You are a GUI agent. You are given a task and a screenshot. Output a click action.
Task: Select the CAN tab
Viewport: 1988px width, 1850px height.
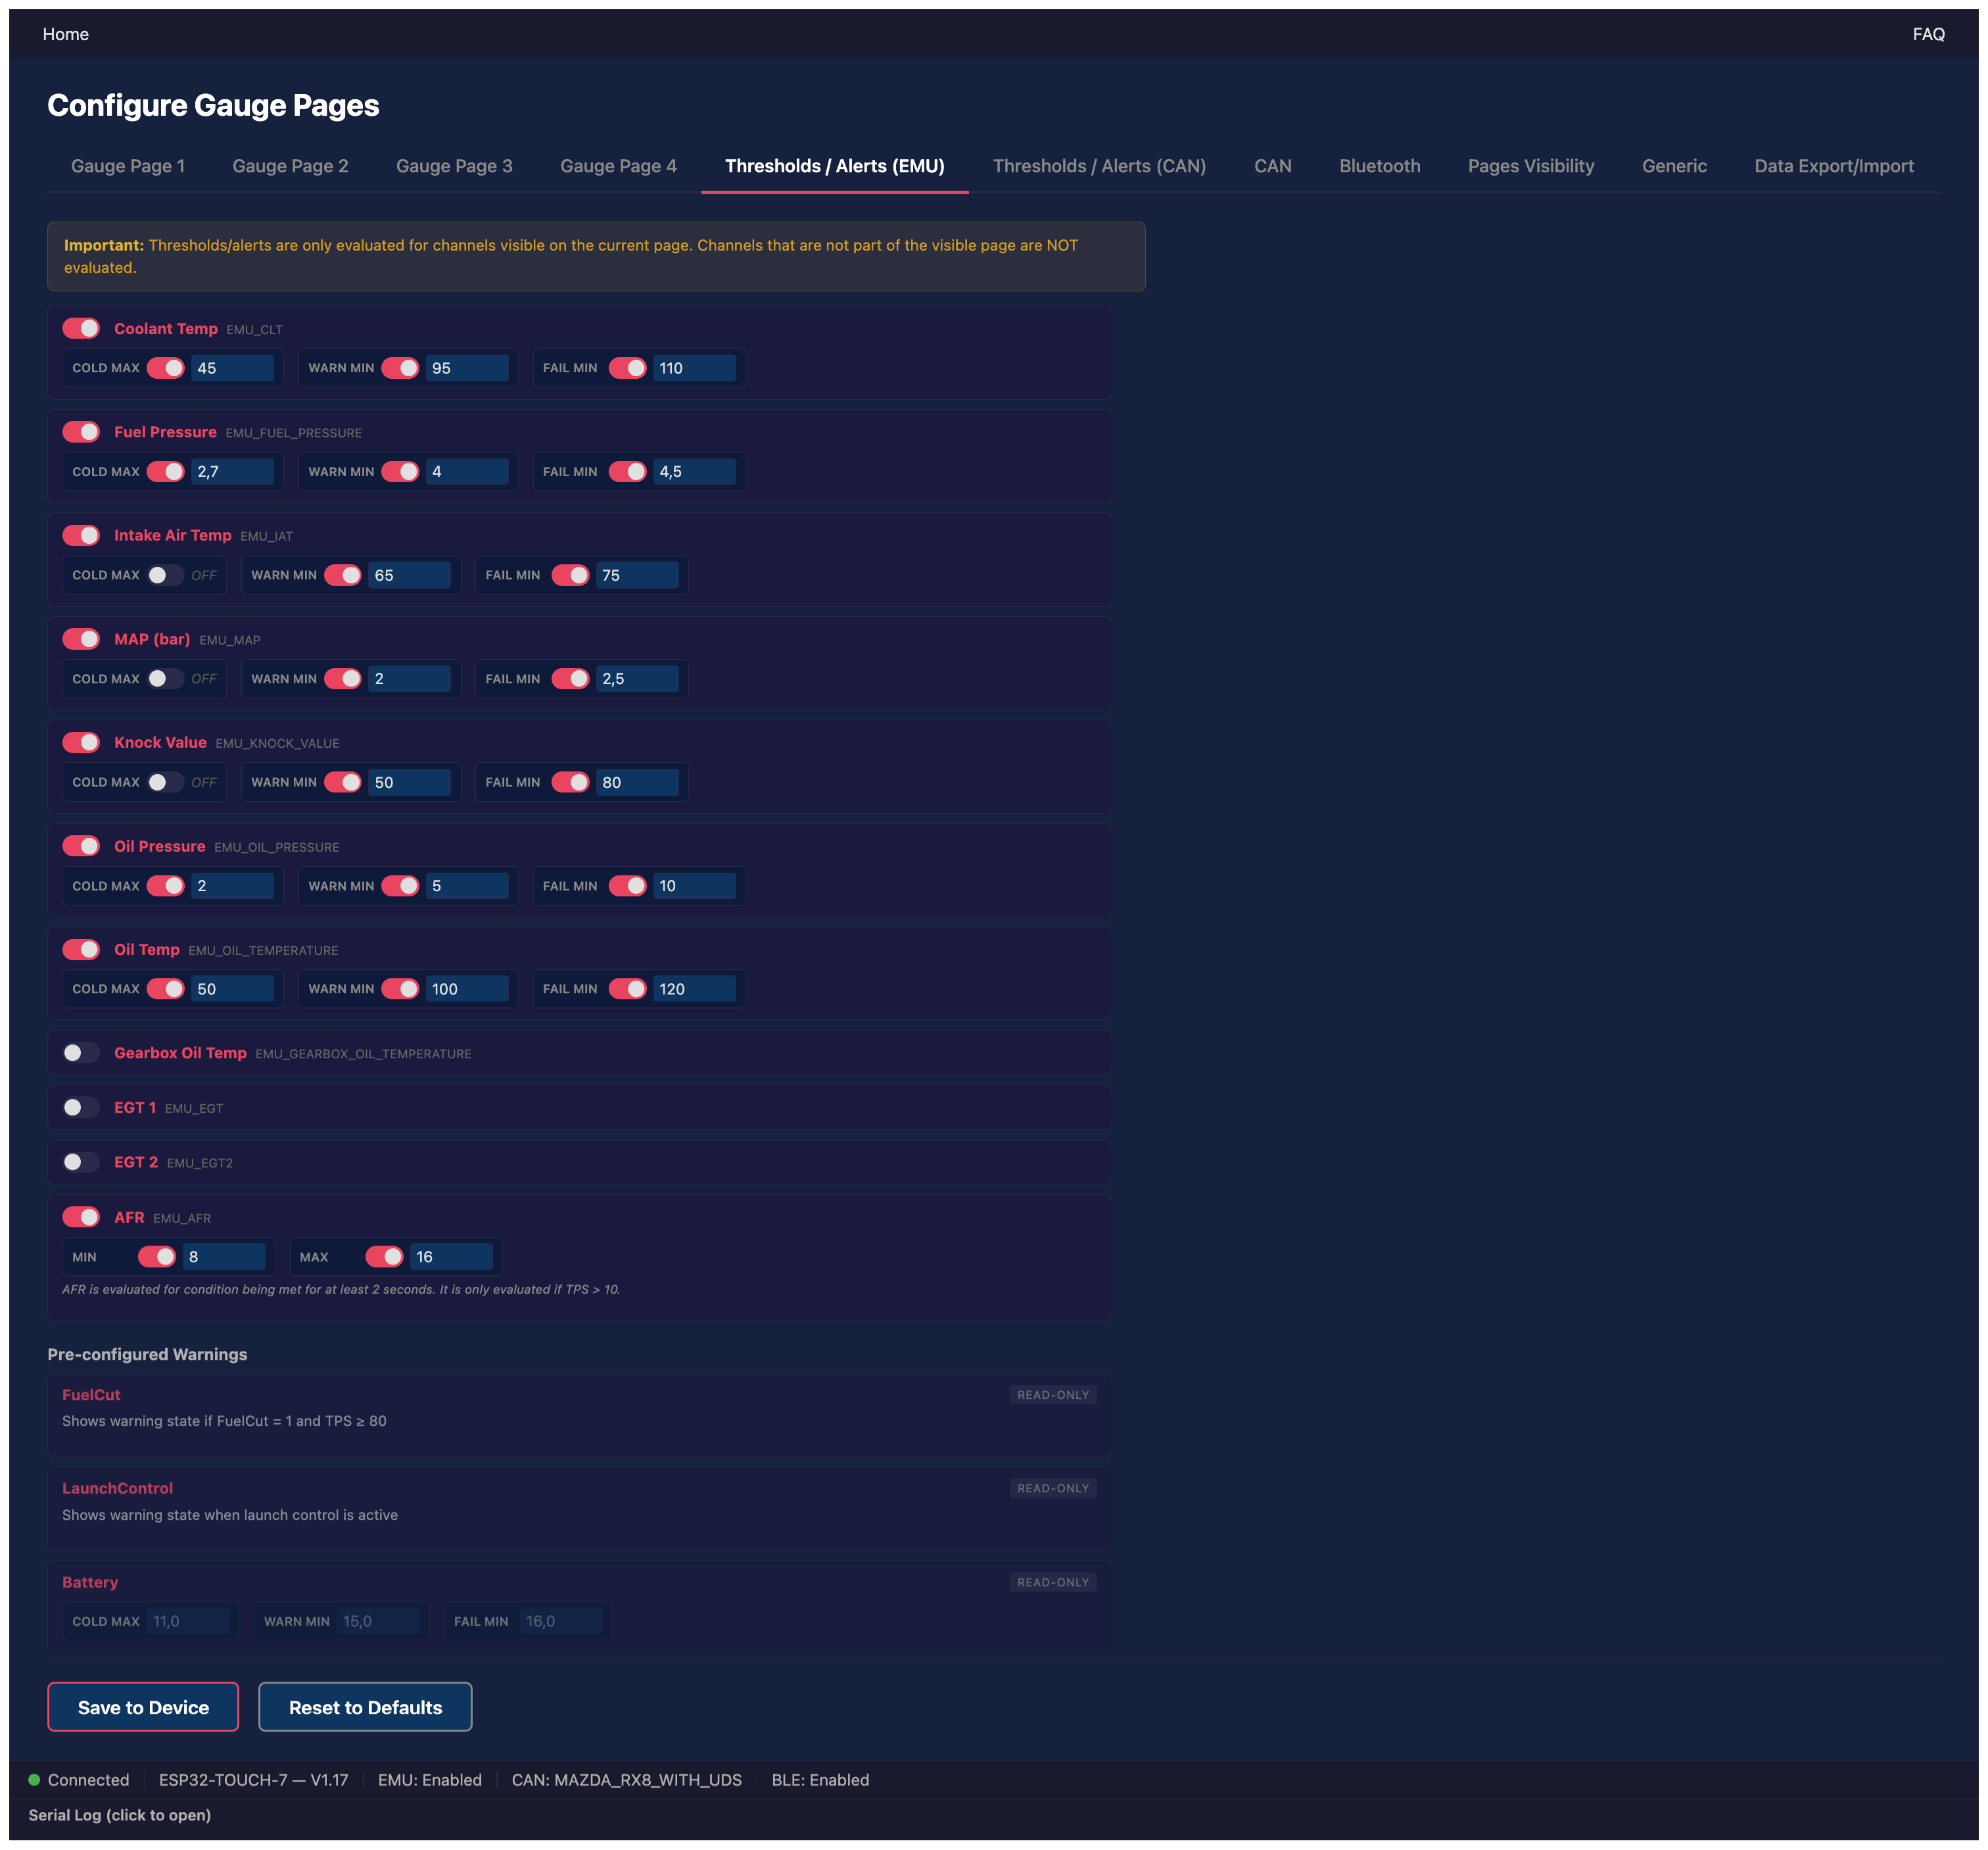tap(1272, 166)
